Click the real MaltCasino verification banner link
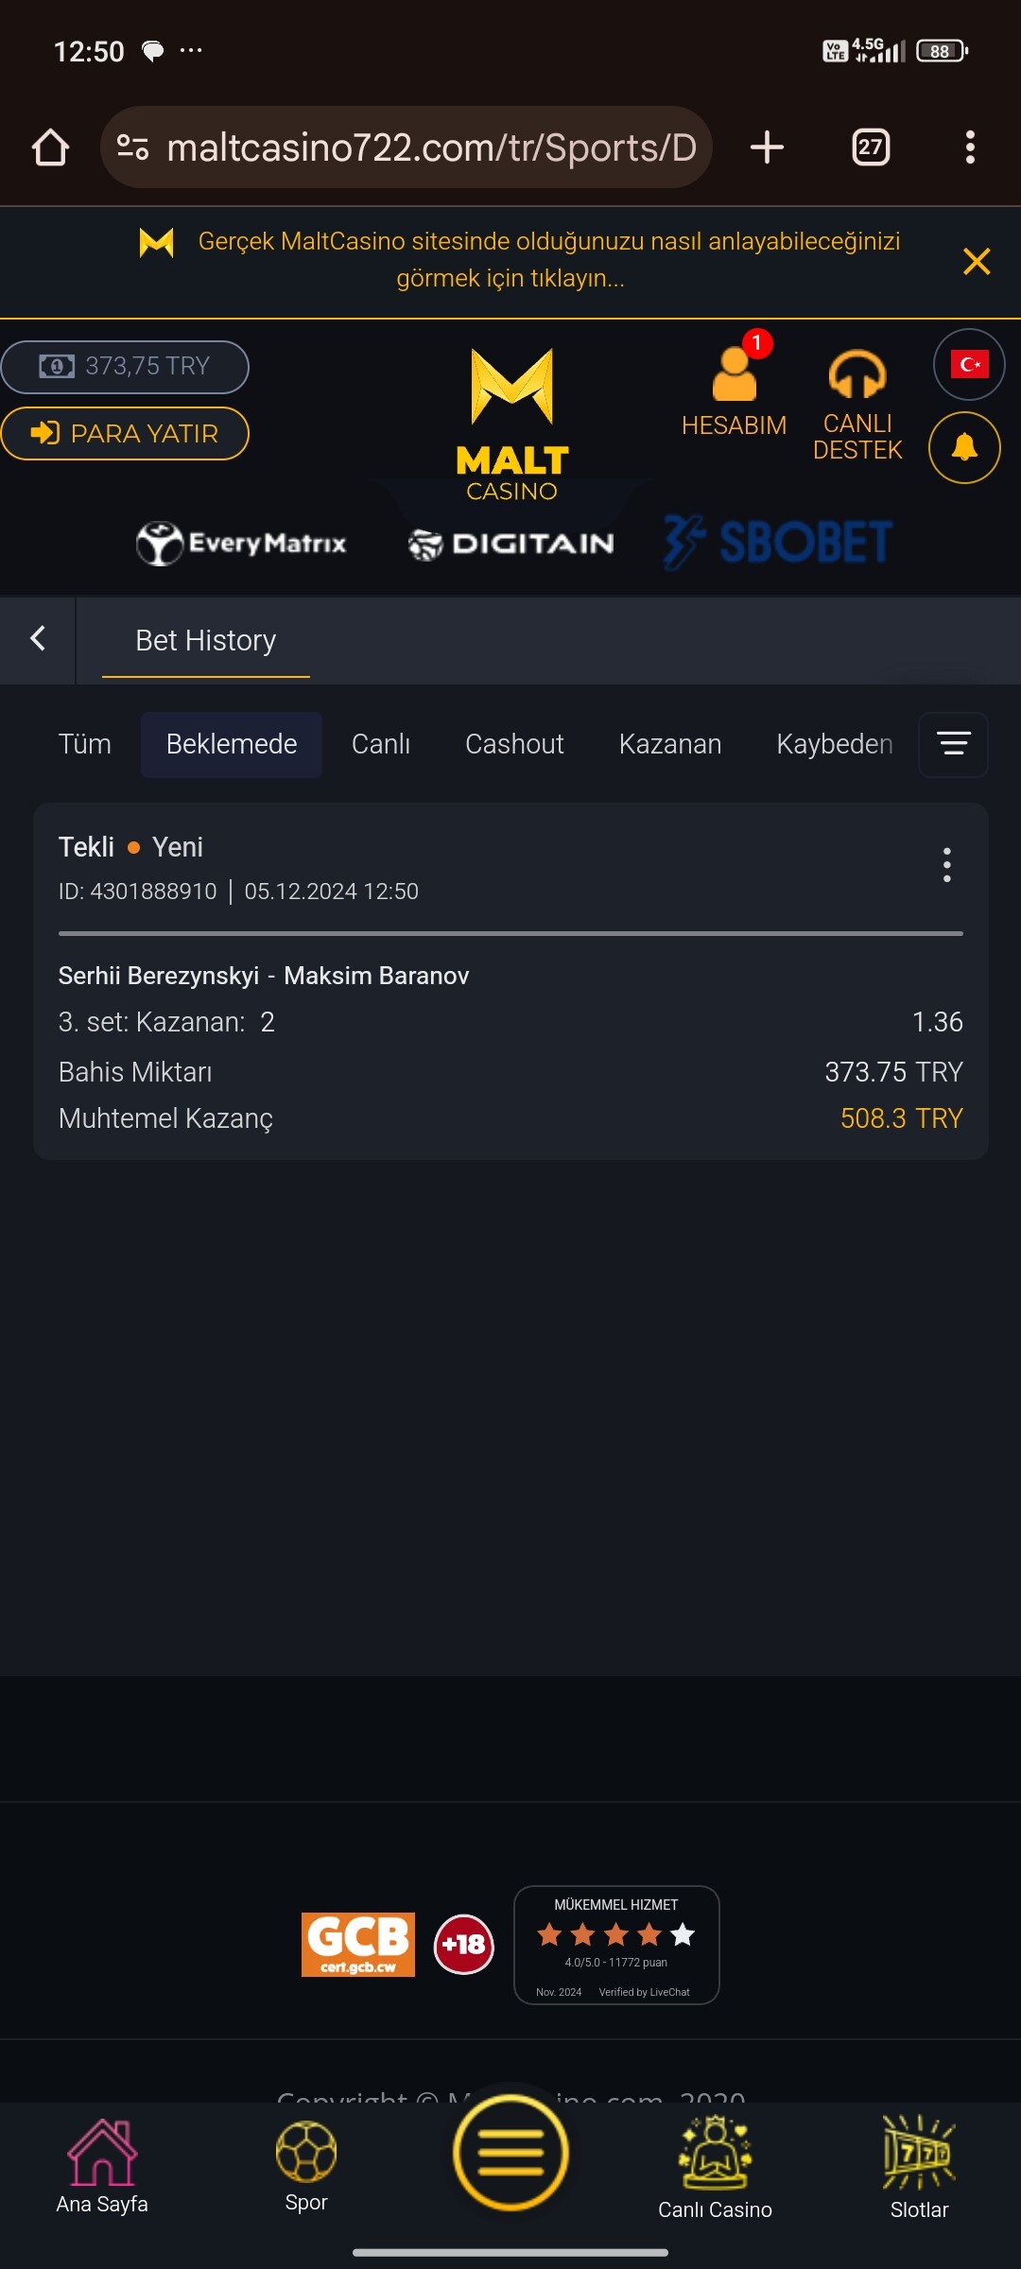1021x2269 pixels. click(x=548, y=259)
